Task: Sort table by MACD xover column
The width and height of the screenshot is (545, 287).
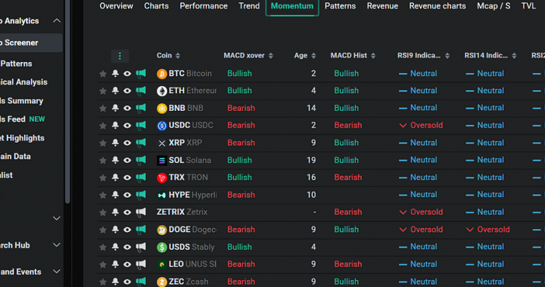Action: point(271,56)
